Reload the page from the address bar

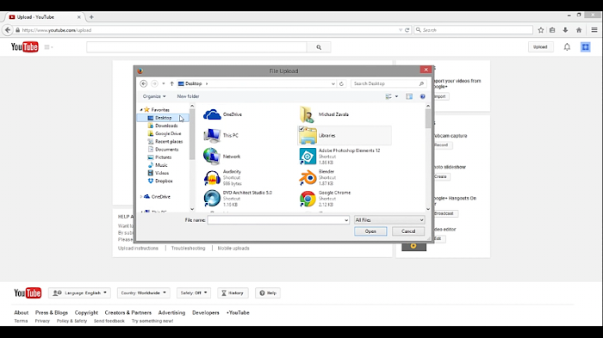tap(407, 30)
